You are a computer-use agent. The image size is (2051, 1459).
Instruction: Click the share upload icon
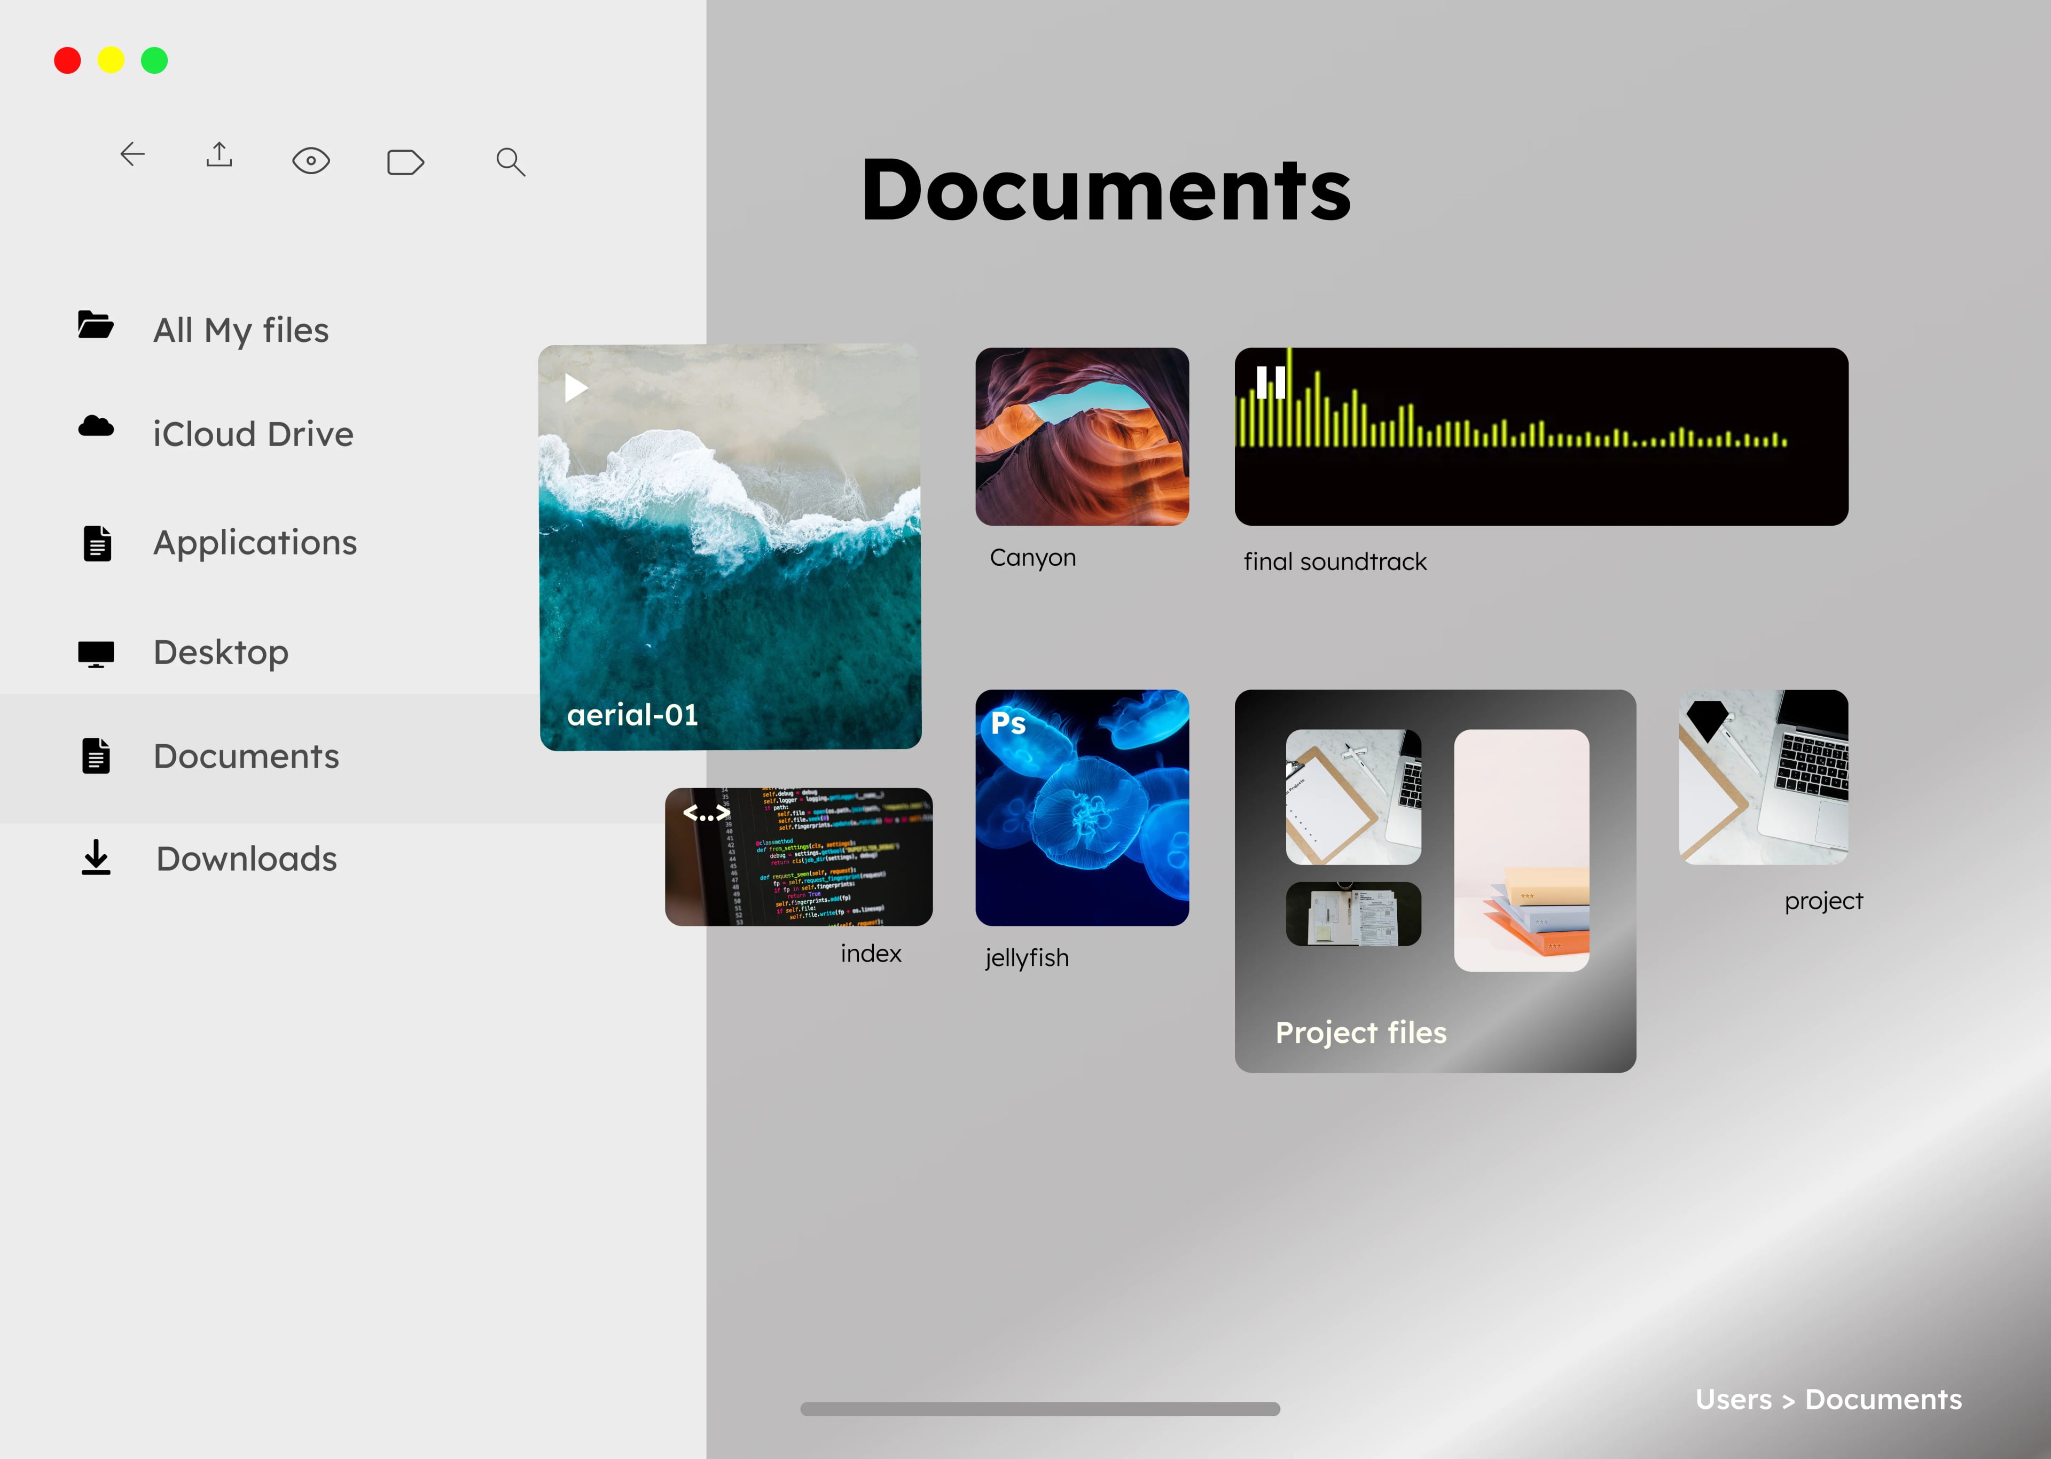point(219,154)
